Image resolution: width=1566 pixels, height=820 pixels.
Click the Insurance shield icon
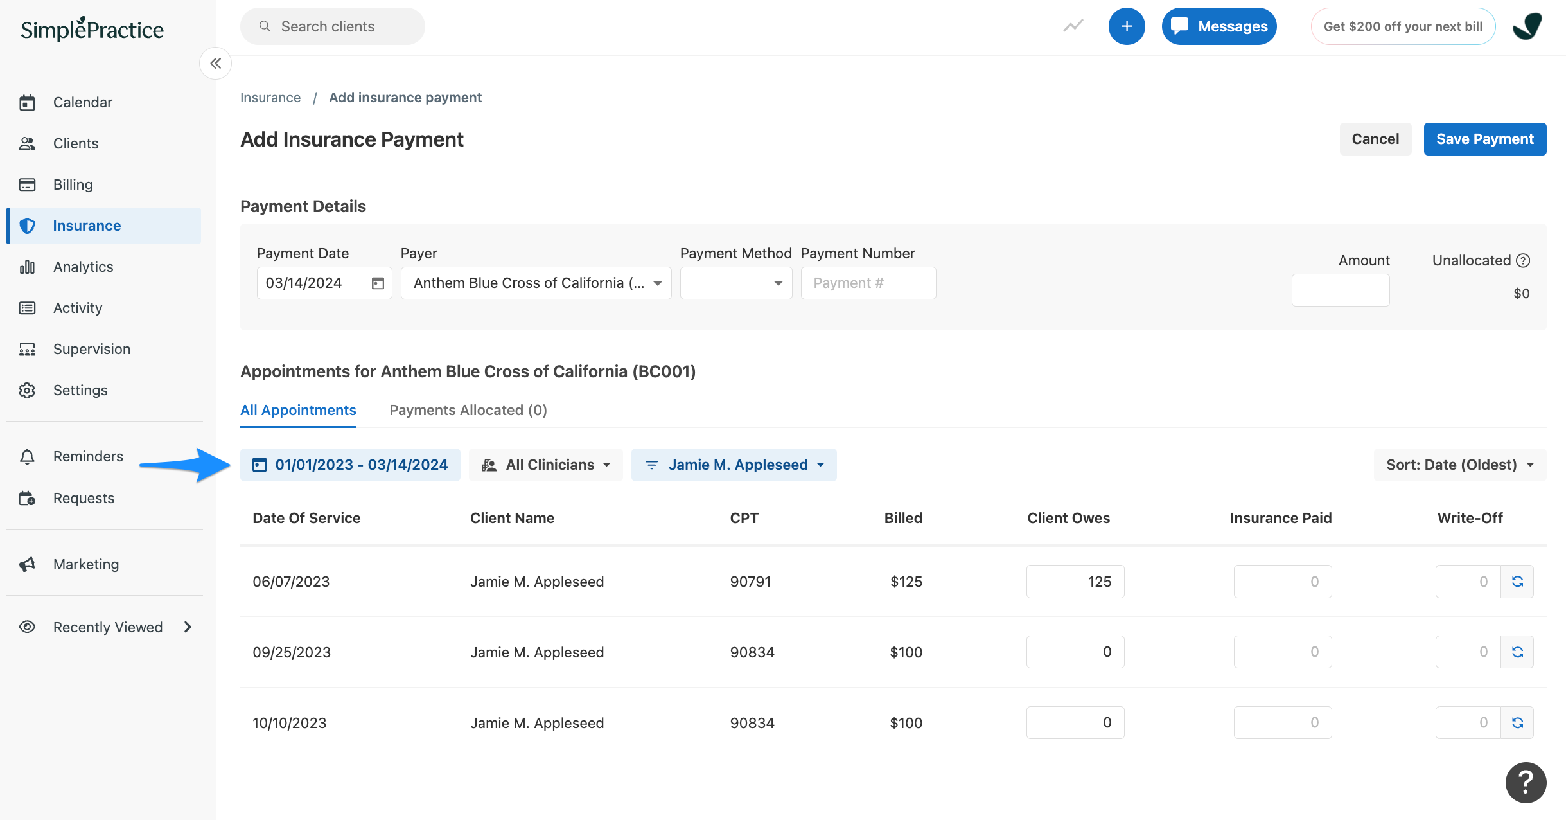27,226
